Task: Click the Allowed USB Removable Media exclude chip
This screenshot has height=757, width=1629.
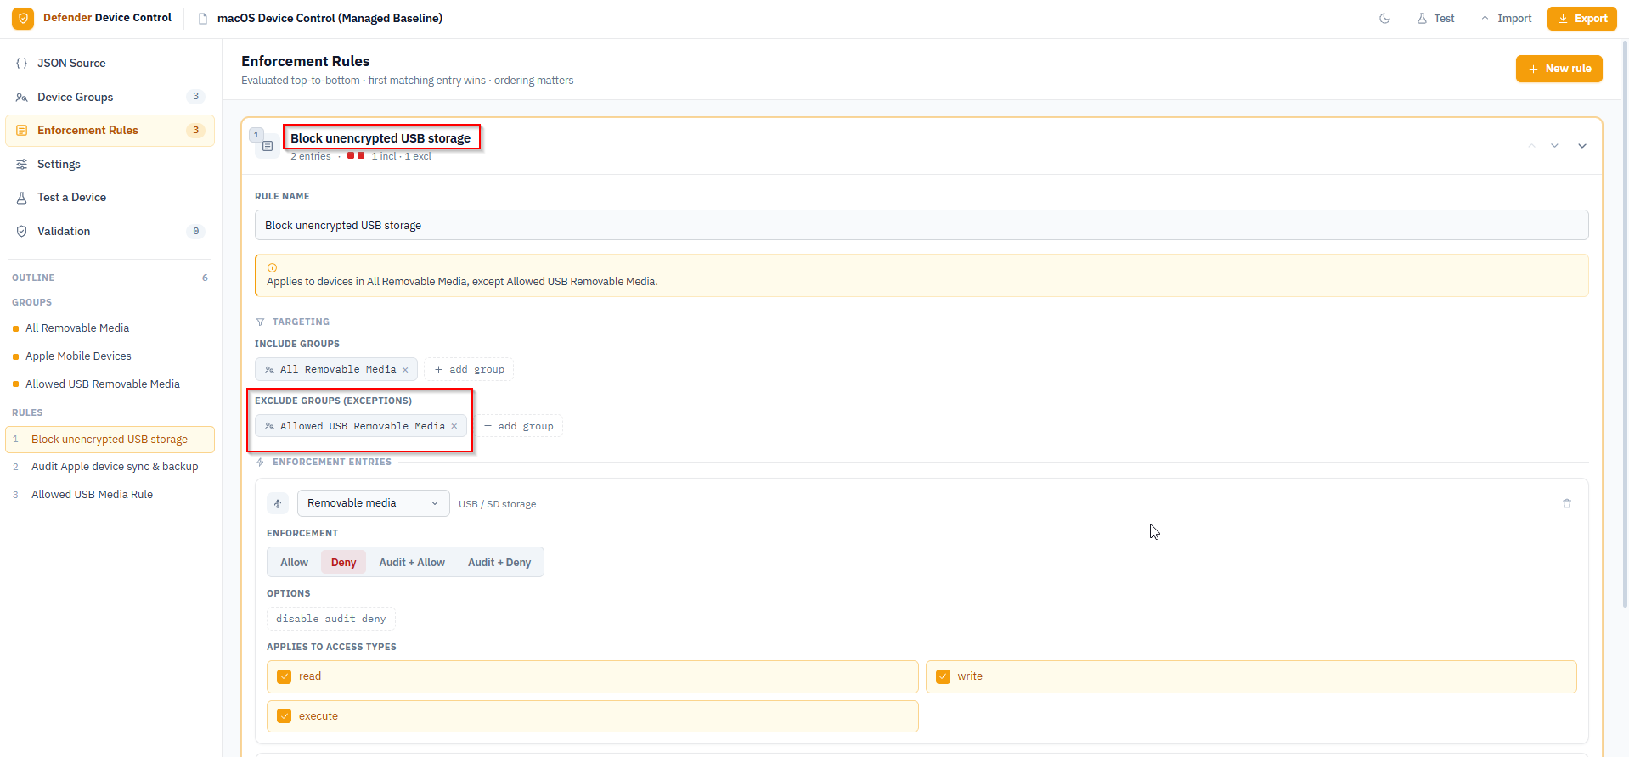Action: (361, 426)
